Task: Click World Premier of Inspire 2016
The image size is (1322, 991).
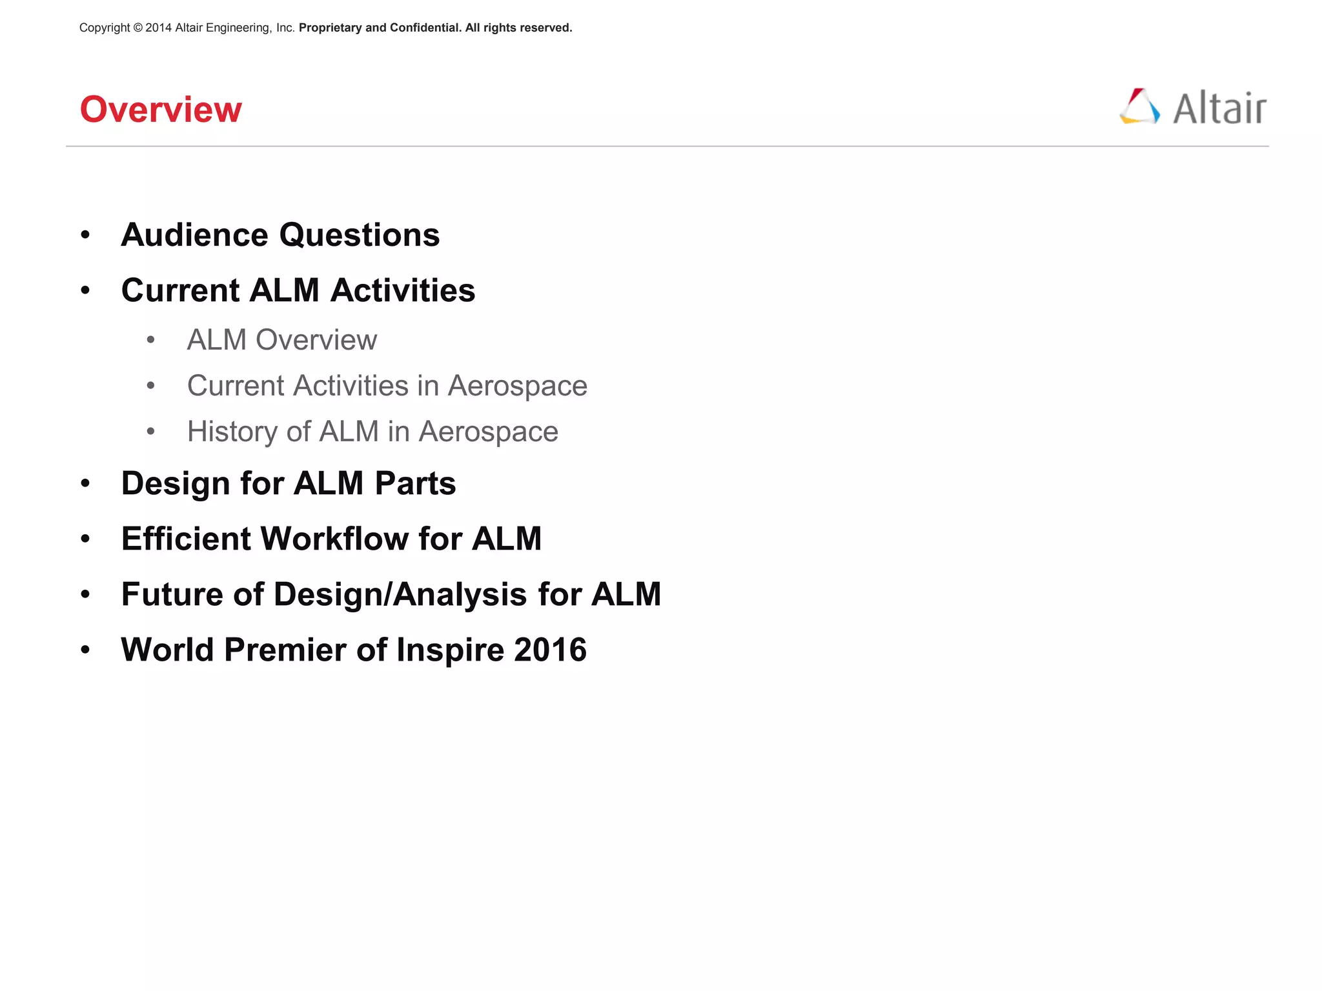Action: (x=354, y=650)
